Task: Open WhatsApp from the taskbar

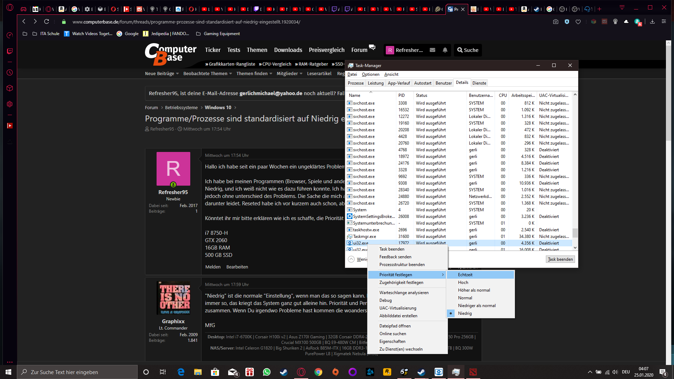Action: (x=267, y=372)
